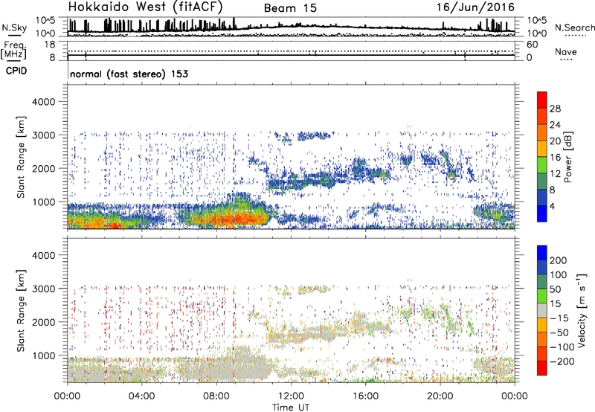Click the '04:00' time axis label
595x412 pixels.
[142, 396]
